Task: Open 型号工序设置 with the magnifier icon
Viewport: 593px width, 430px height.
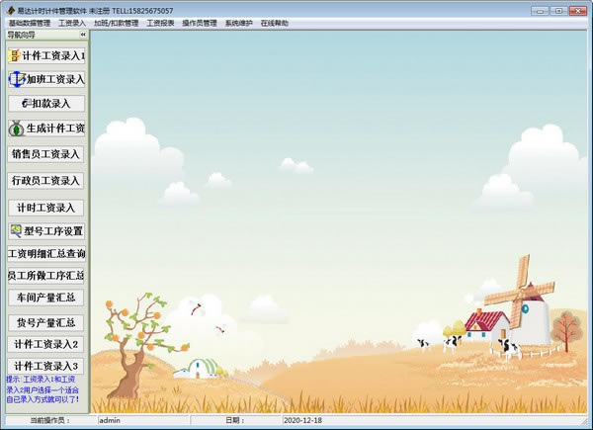Action: (46, 231)
